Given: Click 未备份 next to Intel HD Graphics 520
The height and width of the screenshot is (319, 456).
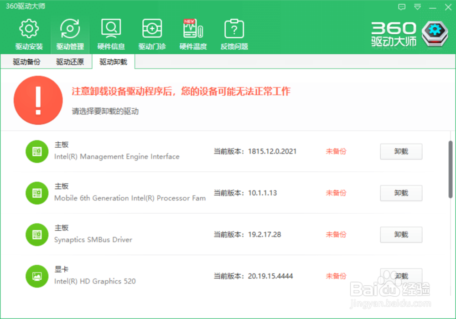Looking at the screenshot, I should tap(336, 276).
